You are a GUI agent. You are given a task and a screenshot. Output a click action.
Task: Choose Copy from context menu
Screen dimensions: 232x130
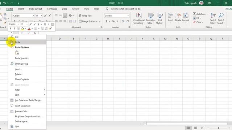coord(27,42)
